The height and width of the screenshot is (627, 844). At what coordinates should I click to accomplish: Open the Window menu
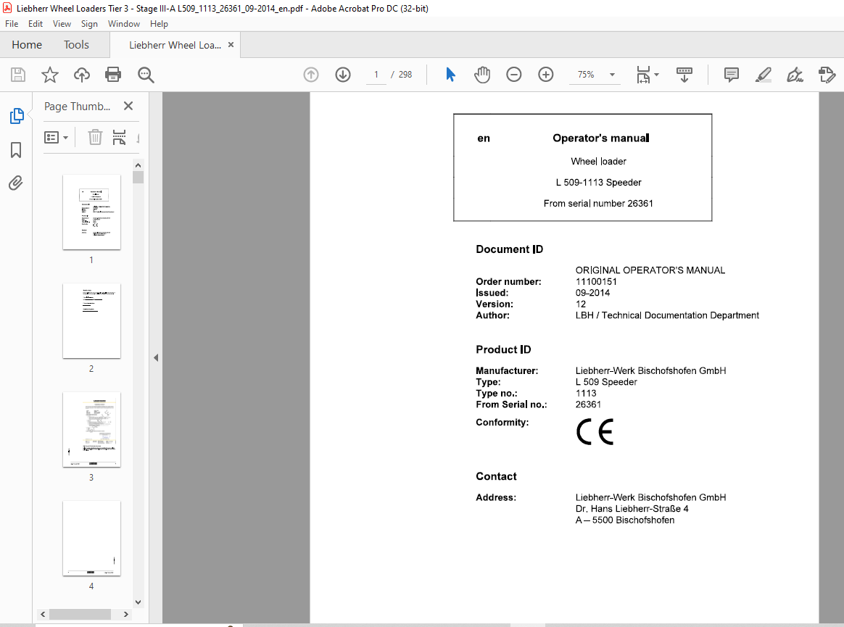click(124, 24)
